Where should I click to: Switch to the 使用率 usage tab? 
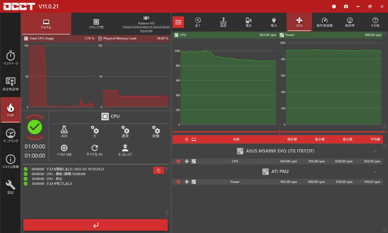(350, 22)
